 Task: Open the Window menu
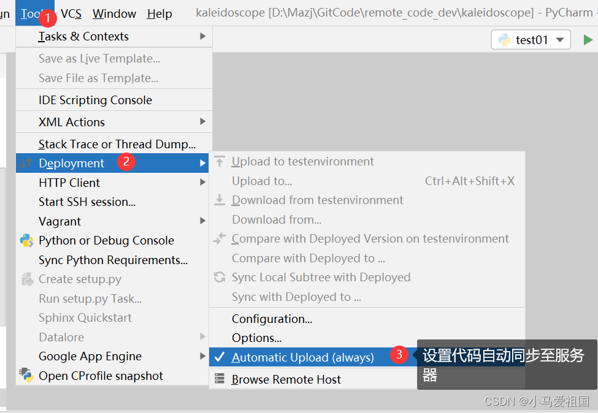[114, 13]
